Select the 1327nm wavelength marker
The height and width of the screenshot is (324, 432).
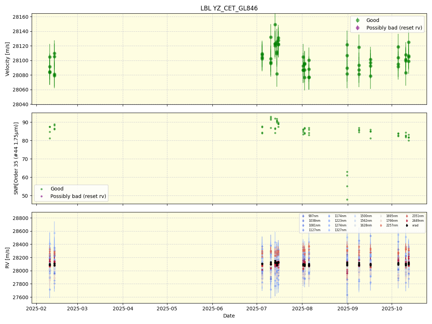pyautogui.click(x=329, y=229)
